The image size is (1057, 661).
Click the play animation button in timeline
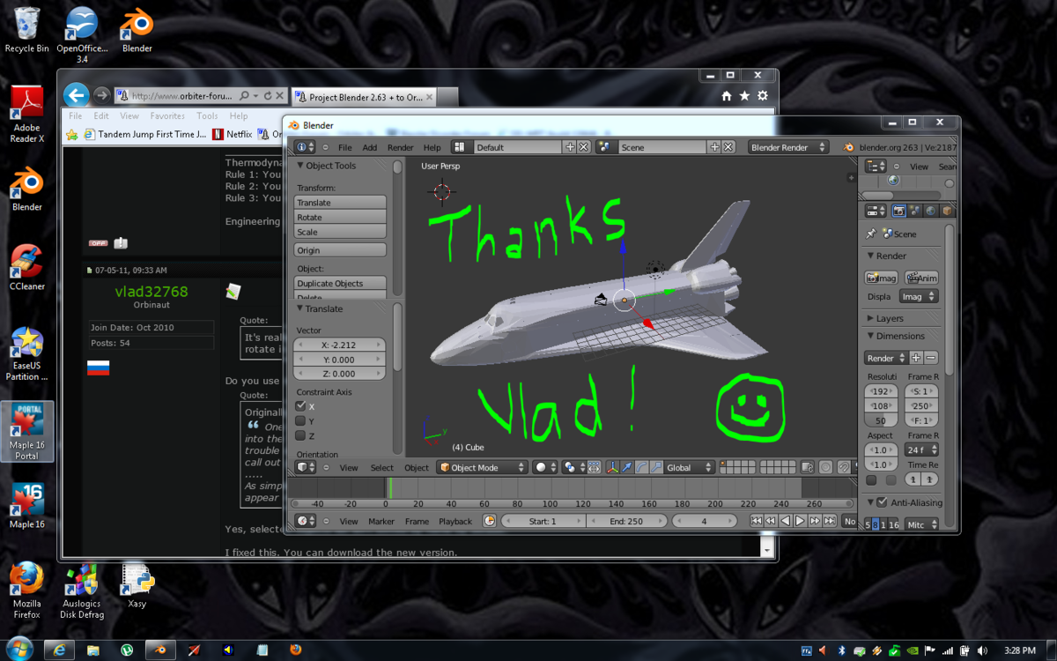tap(800, 521)
